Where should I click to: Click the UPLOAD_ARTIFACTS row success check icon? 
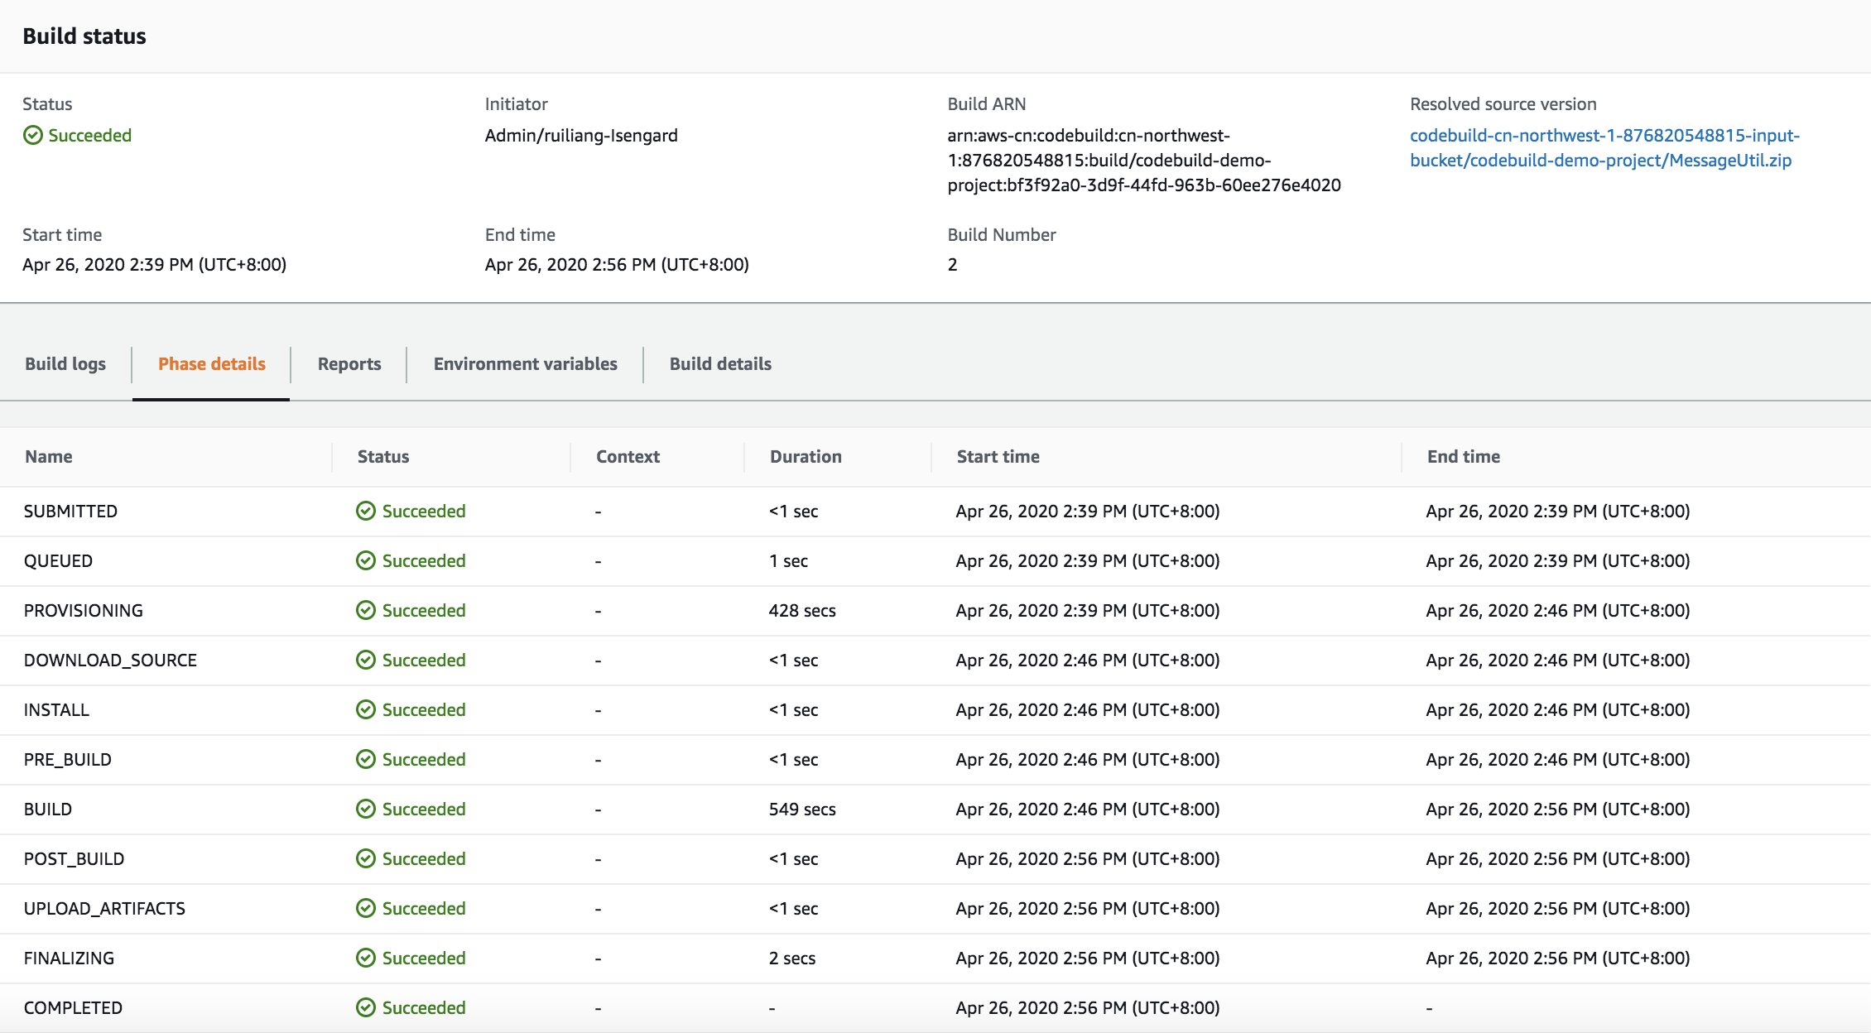[x=366, y=908]
